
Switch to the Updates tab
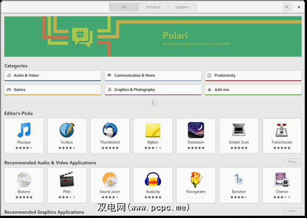(182, 7)
